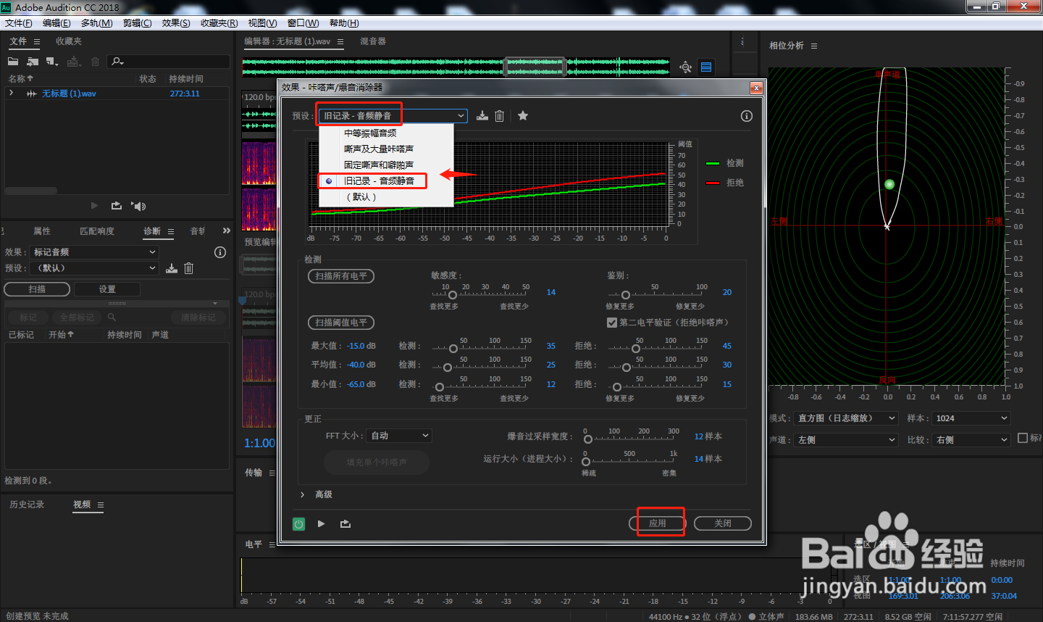This screenshot has height=622, width=1043.
Task: Click 关闭 (Close) button in dialog
Action: point(722,523)
